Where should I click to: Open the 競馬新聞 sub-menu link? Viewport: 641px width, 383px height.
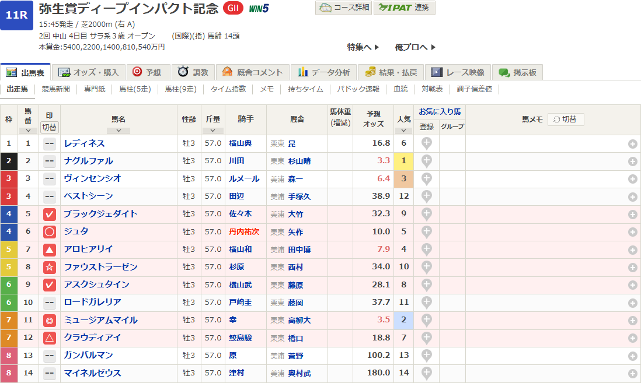coord(56,89)
